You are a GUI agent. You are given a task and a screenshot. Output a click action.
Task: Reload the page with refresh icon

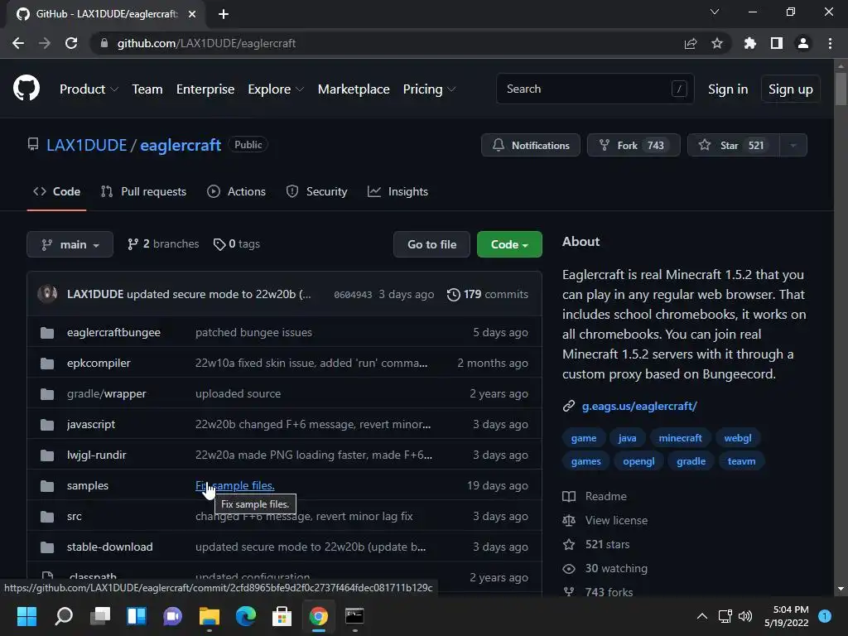click(71, 43)
